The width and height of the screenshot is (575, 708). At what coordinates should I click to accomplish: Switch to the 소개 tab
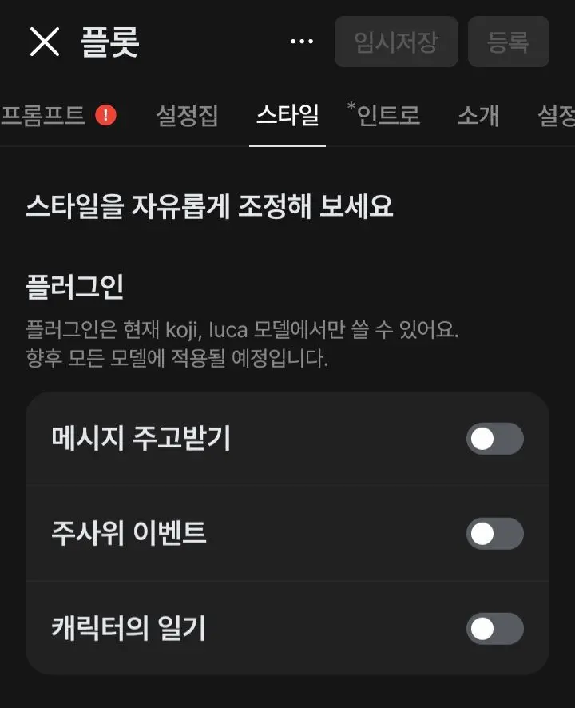click(478, 115)
